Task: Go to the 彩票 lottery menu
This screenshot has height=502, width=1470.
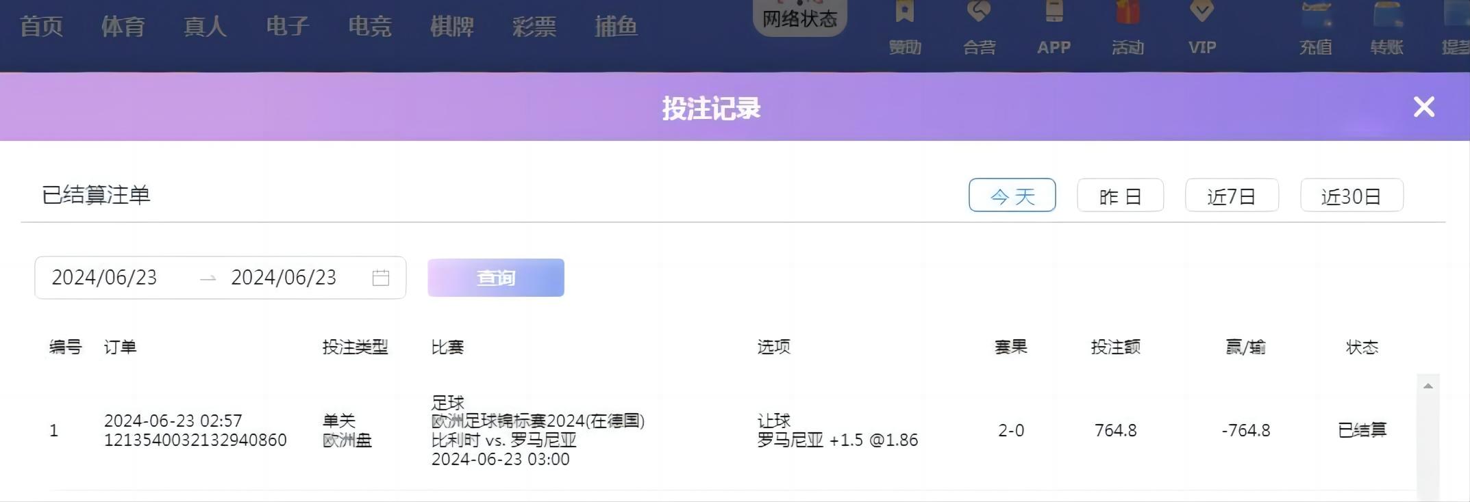Action: [534, 27]
